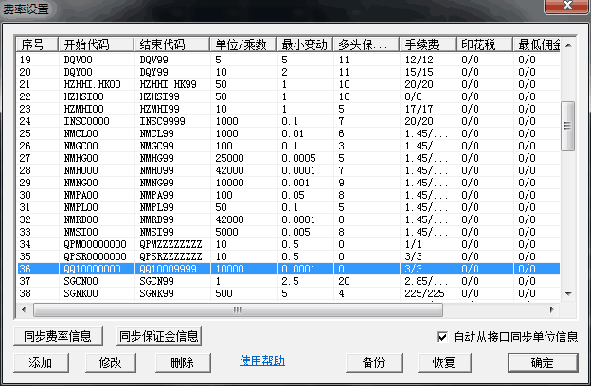Select the HZHSI00 row
Image resolution: width=591 pixels, height=386 pixels.
(289, 96)
